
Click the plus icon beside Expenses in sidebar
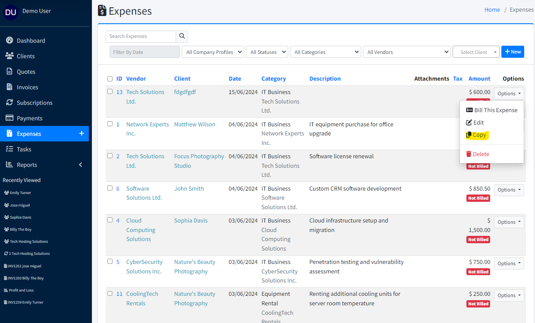coord(82,134)
